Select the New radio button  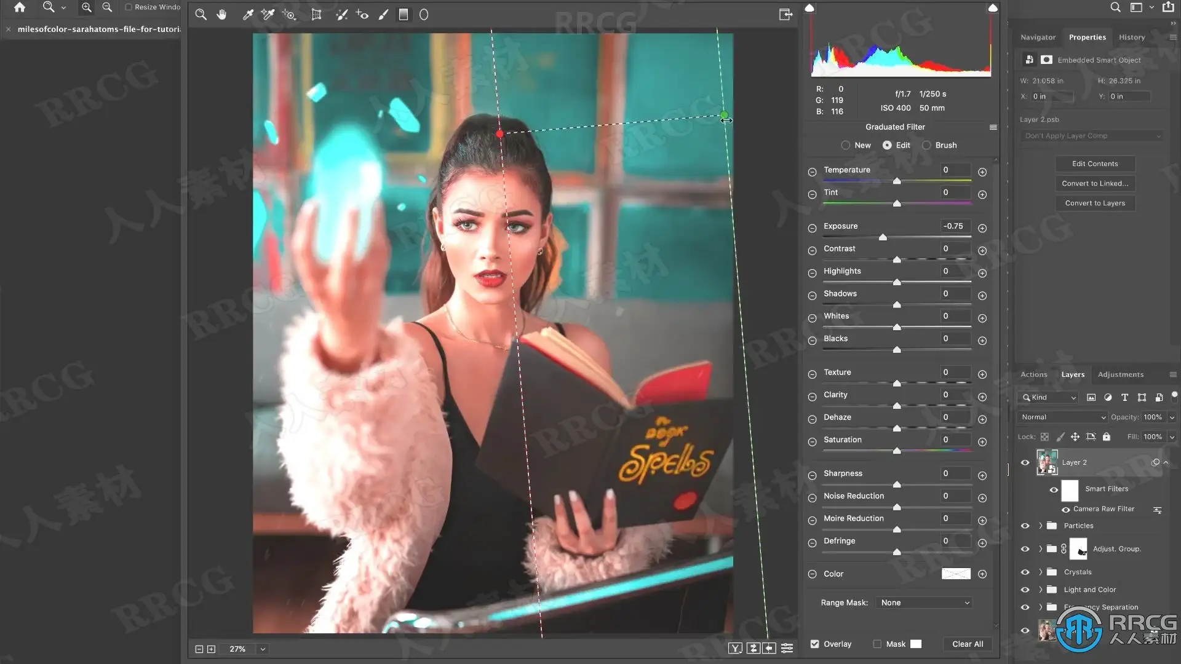tap(846, 145)
